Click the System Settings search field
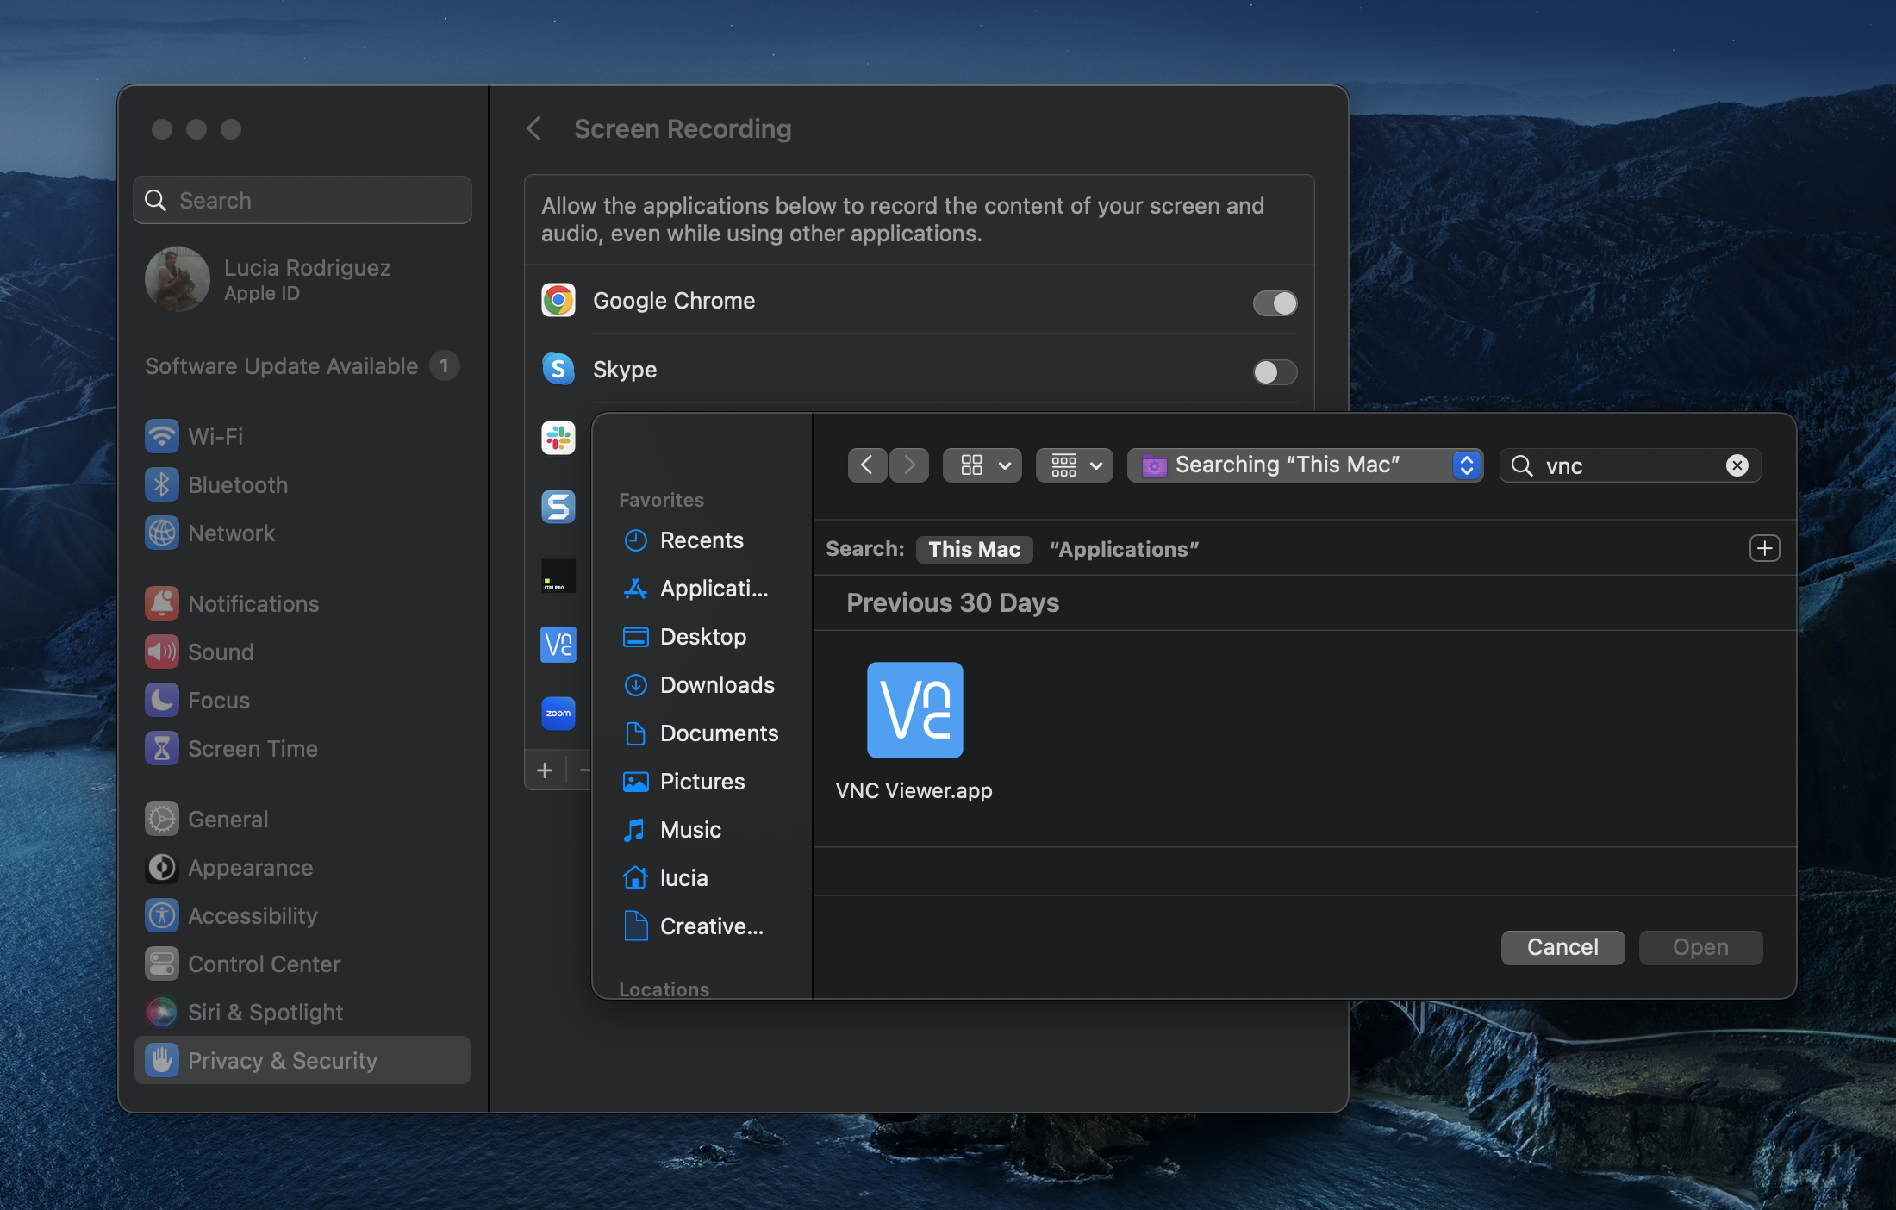1896x1210 pixels. (x=302, y=201)
